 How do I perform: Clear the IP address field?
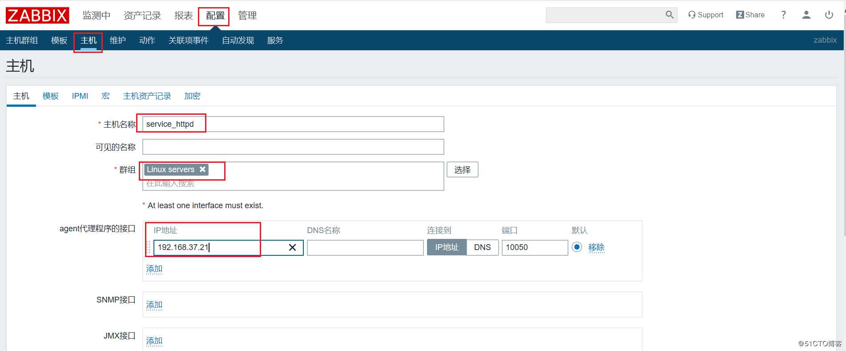[x=292, y=247]
